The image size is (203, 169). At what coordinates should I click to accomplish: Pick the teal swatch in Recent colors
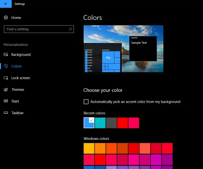coord(100,123)
